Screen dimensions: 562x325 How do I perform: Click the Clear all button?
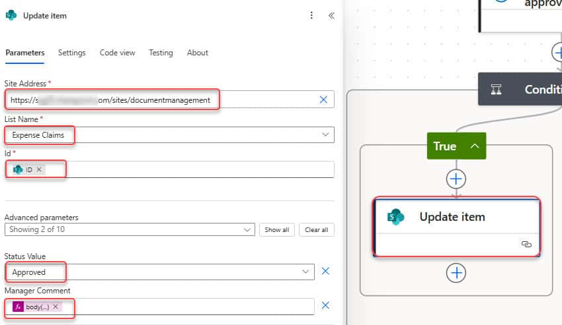pos(317,230)
